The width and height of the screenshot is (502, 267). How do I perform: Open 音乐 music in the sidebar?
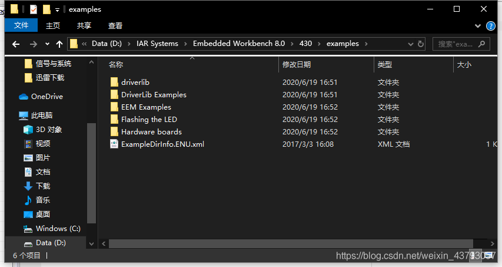37,200
